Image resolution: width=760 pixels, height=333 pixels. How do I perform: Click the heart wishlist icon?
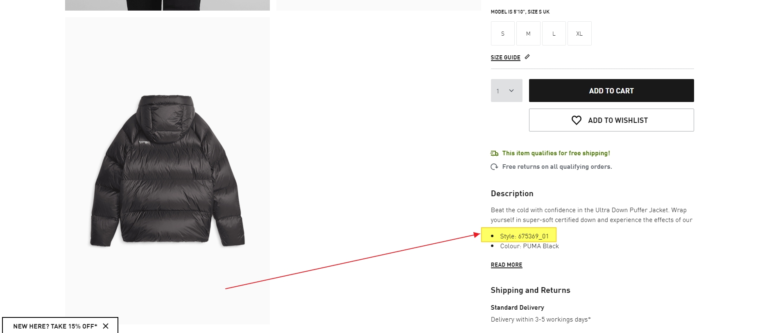[x=576, y=120]
